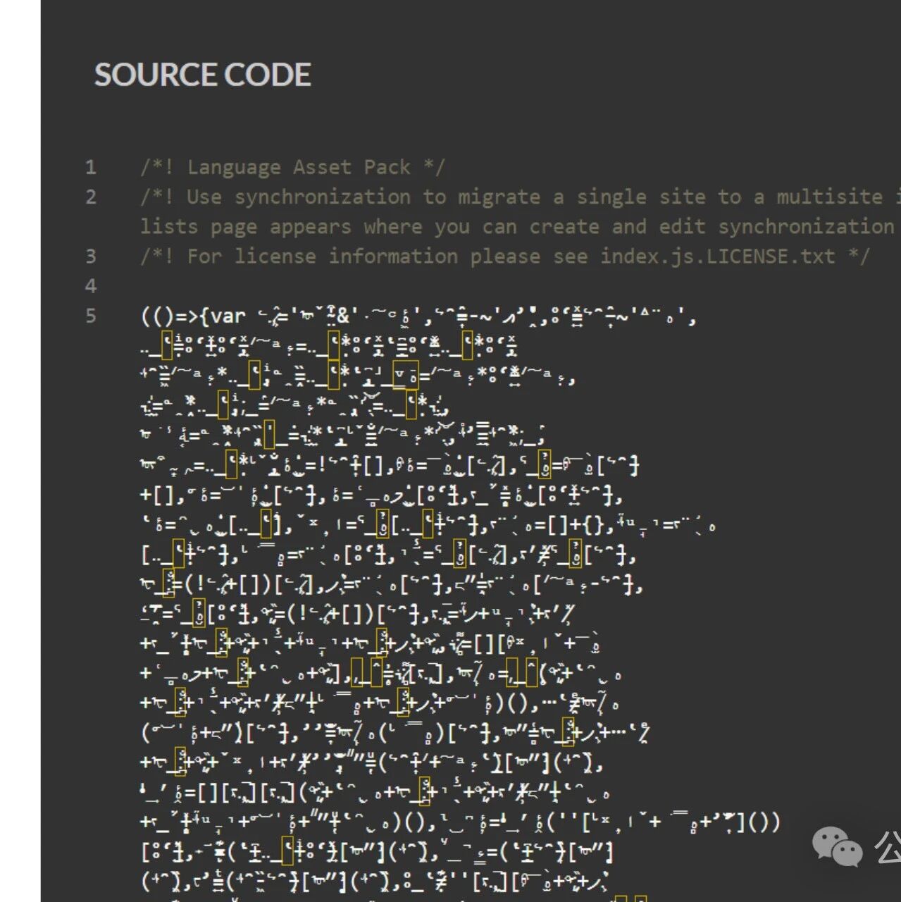Click the 'Use synchronization to migrate' comment line

coord(521,197)
